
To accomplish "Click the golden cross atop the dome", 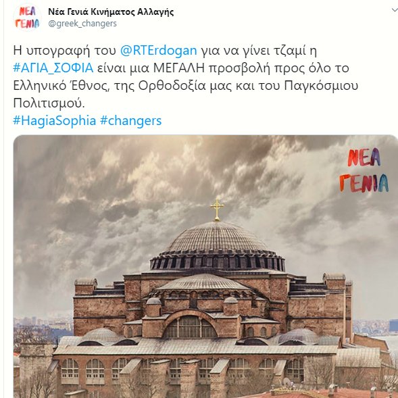I will [217, 209].
